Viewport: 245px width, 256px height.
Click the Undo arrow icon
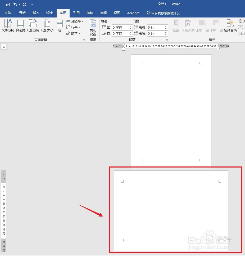tap(15, 4)
